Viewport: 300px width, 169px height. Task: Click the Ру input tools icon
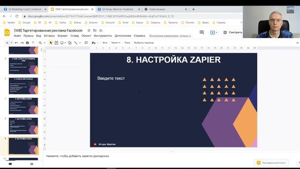(x=94, y=43)
